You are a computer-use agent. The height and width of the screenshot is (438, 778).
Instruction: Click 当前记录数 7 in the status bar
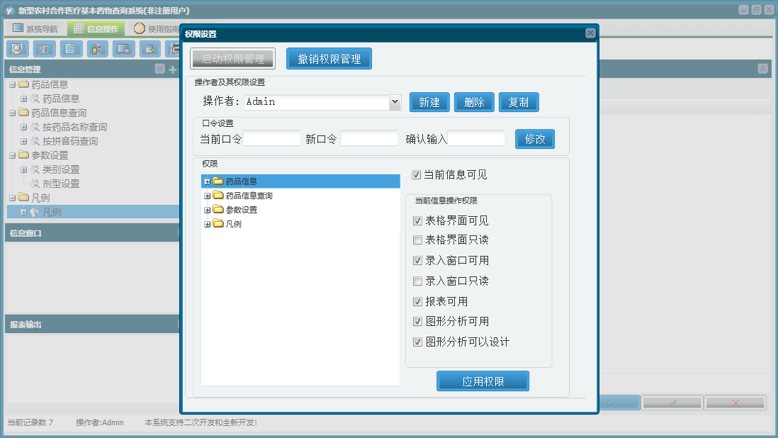[30, 422]
